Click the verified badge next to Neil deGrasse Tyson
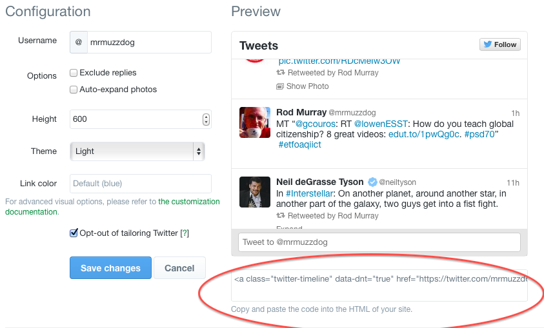Viewport: 544px width, 328px height. (x=370, y=182)
